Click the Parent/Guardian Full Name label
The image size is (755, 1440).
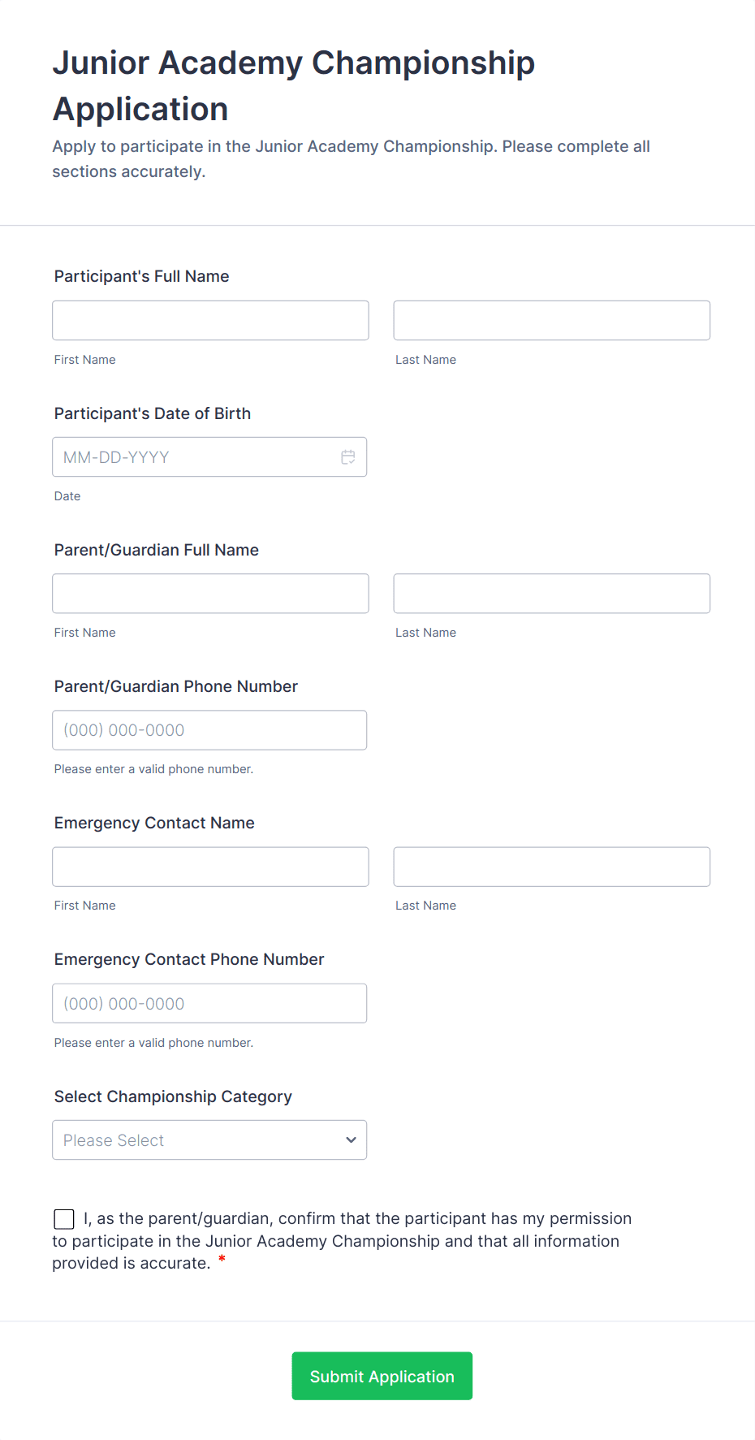tap(157, 550)
